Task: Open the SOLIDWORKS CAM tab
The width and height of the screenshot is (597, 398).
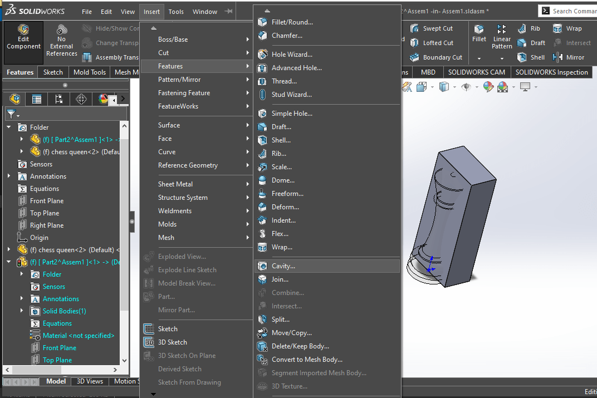Action: pyautogui.click(x=476, y=72)
